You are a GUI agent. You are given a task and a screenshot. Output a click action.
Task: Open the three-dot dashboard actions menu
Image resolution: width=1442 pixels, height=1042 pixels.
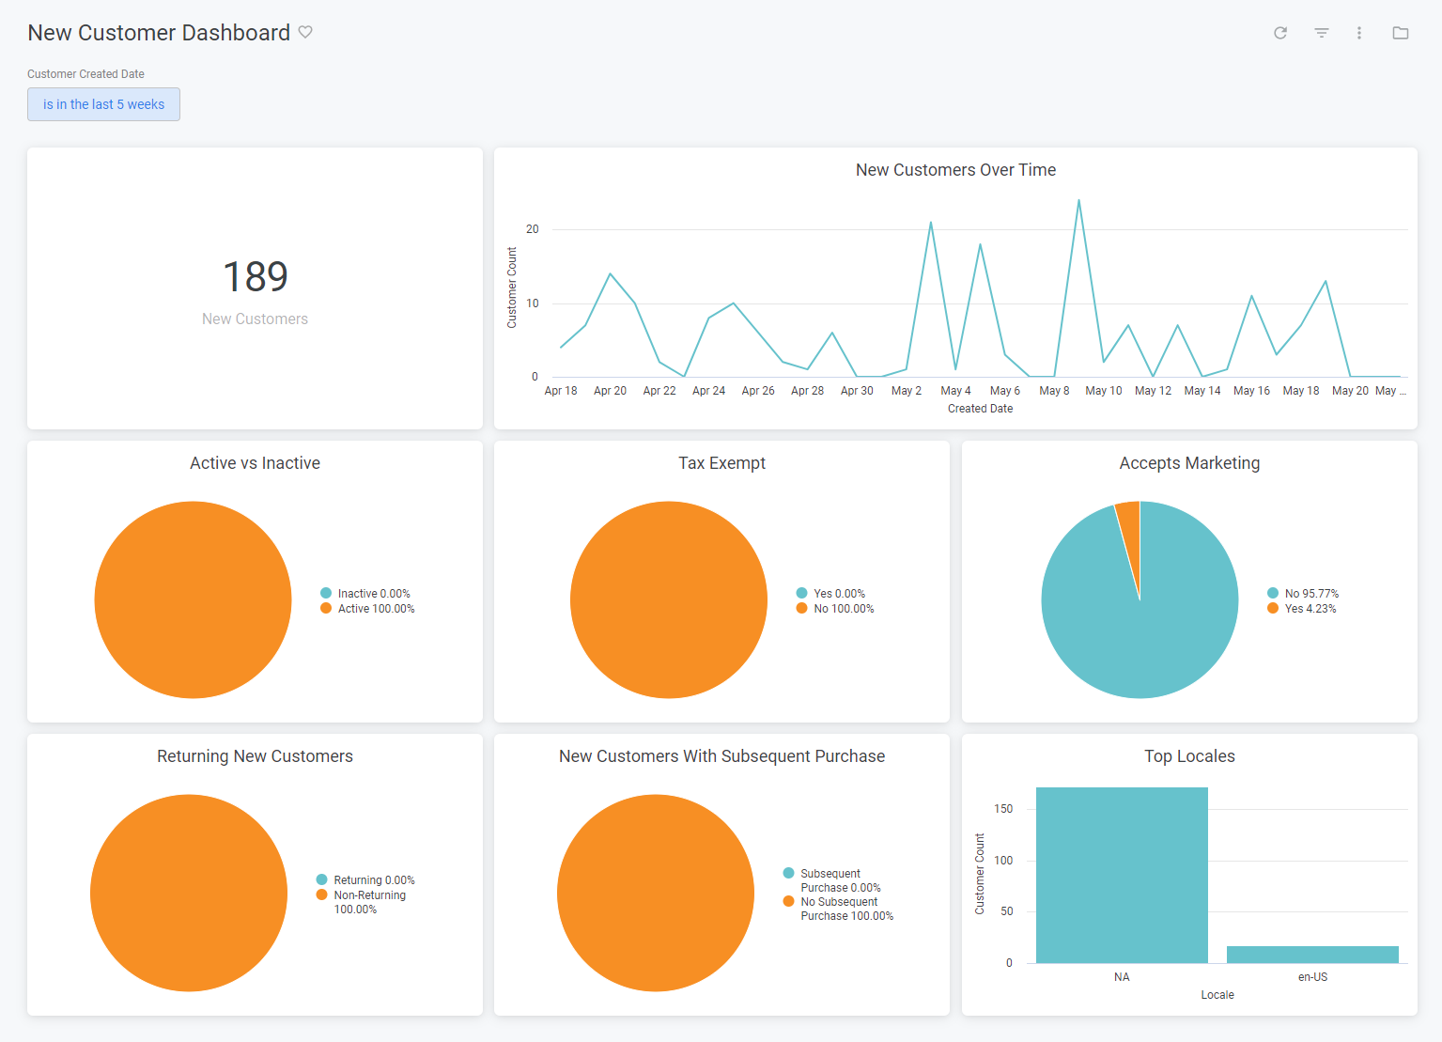tap(1359, 33)
